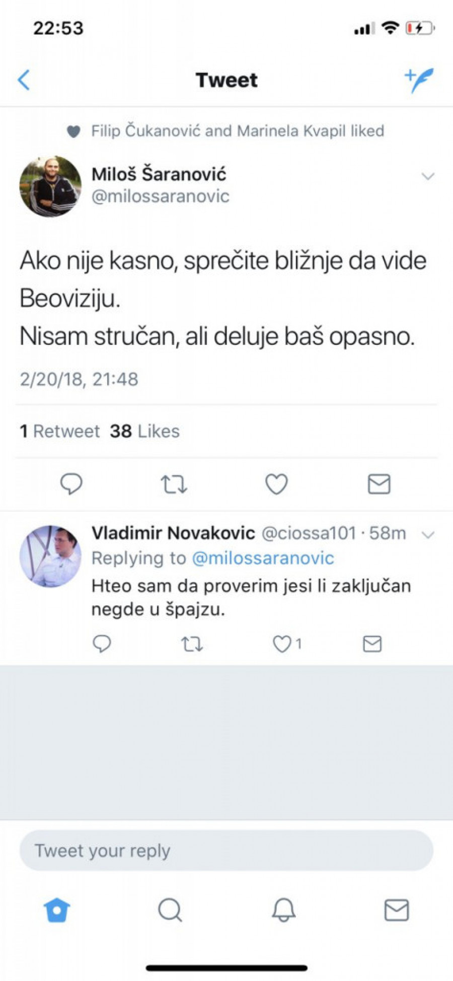Image resolution: width=453 pixels, height=981 pixels.
Task: Open the Search tab
Action: 170,910
